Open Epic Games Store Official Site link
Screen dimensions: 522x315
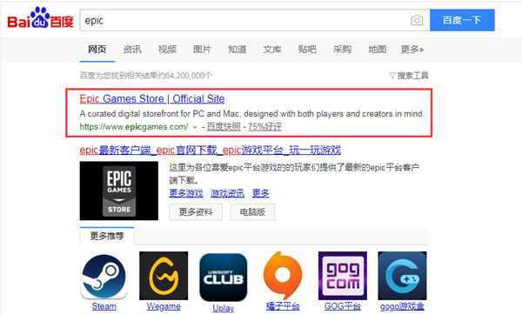coord(152,99)
